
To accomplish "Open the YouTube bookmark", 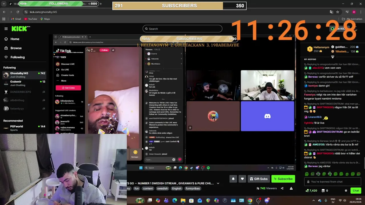I will click(31, 19).
